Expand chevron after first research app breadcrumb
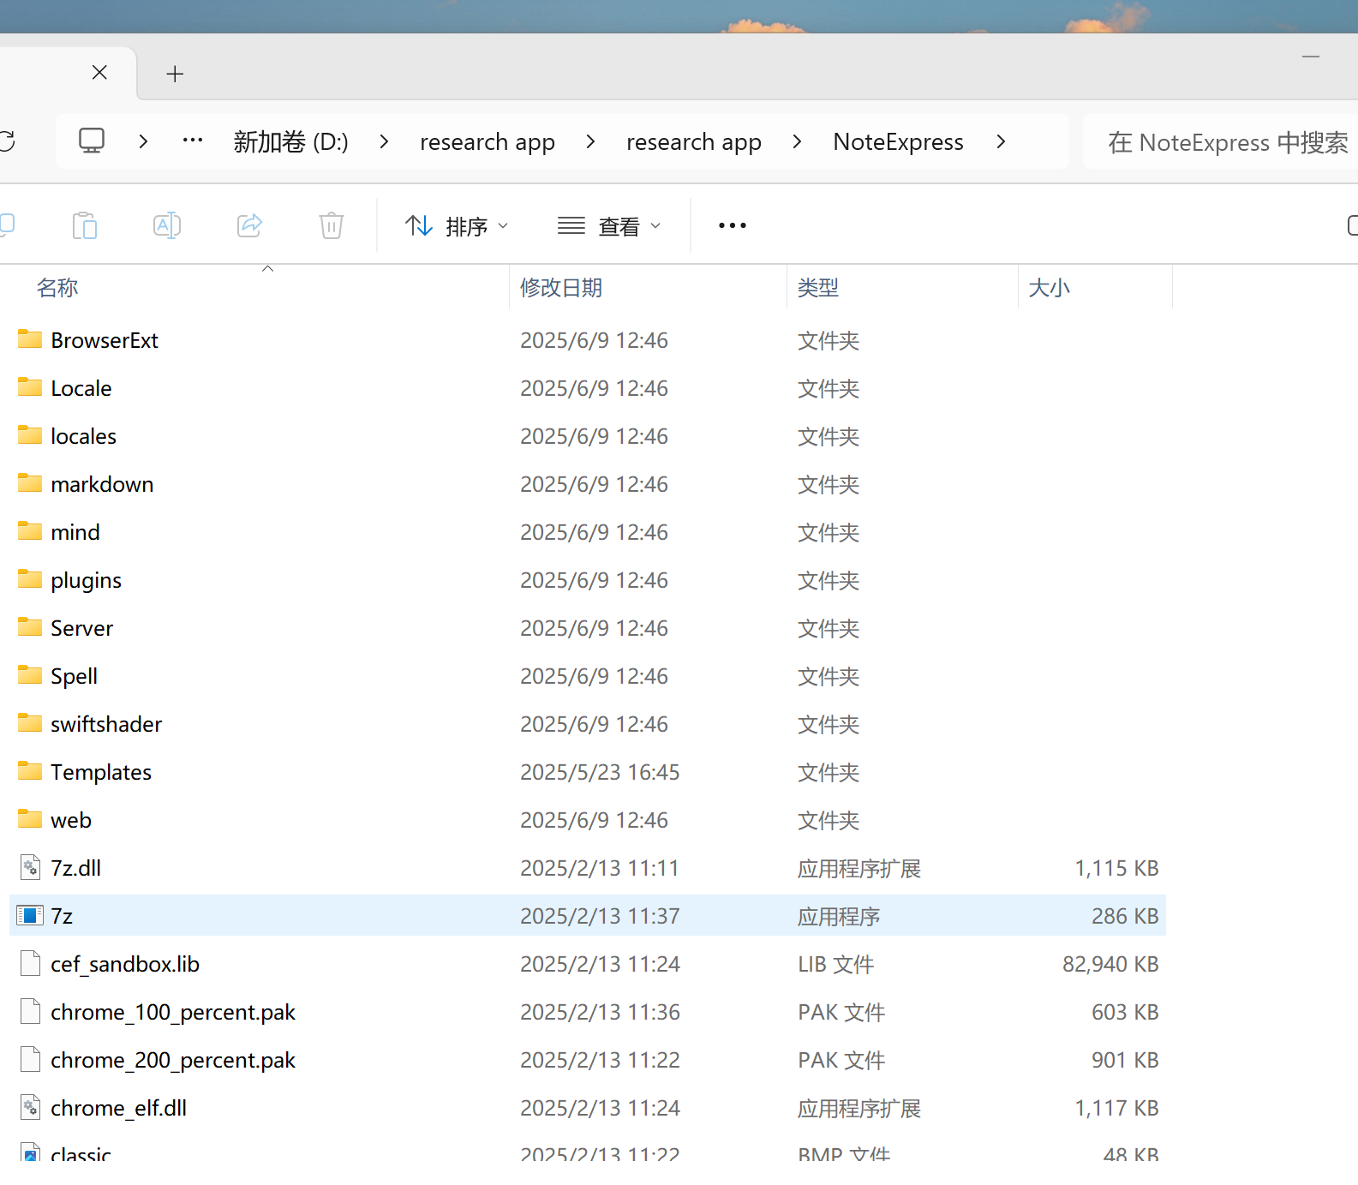Viewport: 1358px width, 1185px height. [590, 141]
